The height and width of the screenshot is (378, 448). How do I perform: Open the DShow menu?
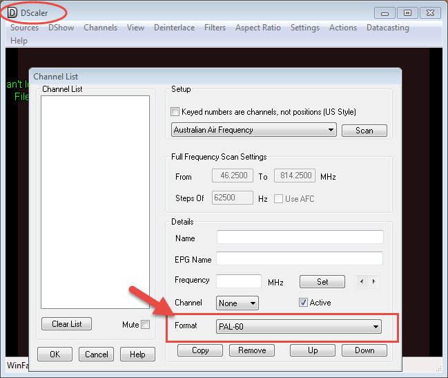coord(61,28)
